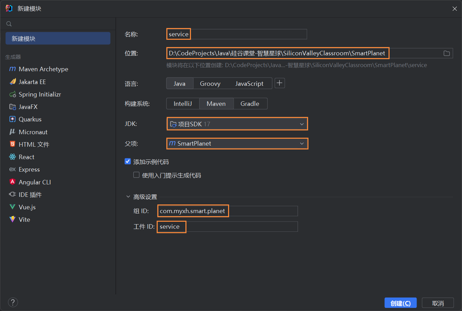Image resolution: width=462 pixels, height=311 pixels.
Task: Click the HTML5 file icon
Action: [x=12, y=144]
